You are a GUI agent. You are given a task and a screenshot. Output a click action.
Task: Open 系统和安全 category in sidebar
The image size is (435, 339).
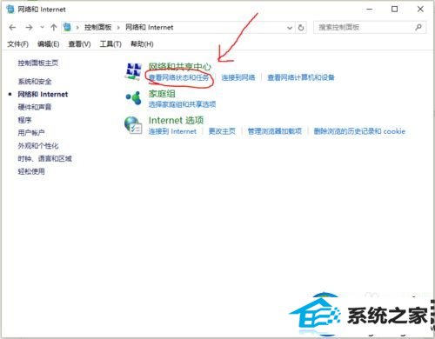[35, 82]
